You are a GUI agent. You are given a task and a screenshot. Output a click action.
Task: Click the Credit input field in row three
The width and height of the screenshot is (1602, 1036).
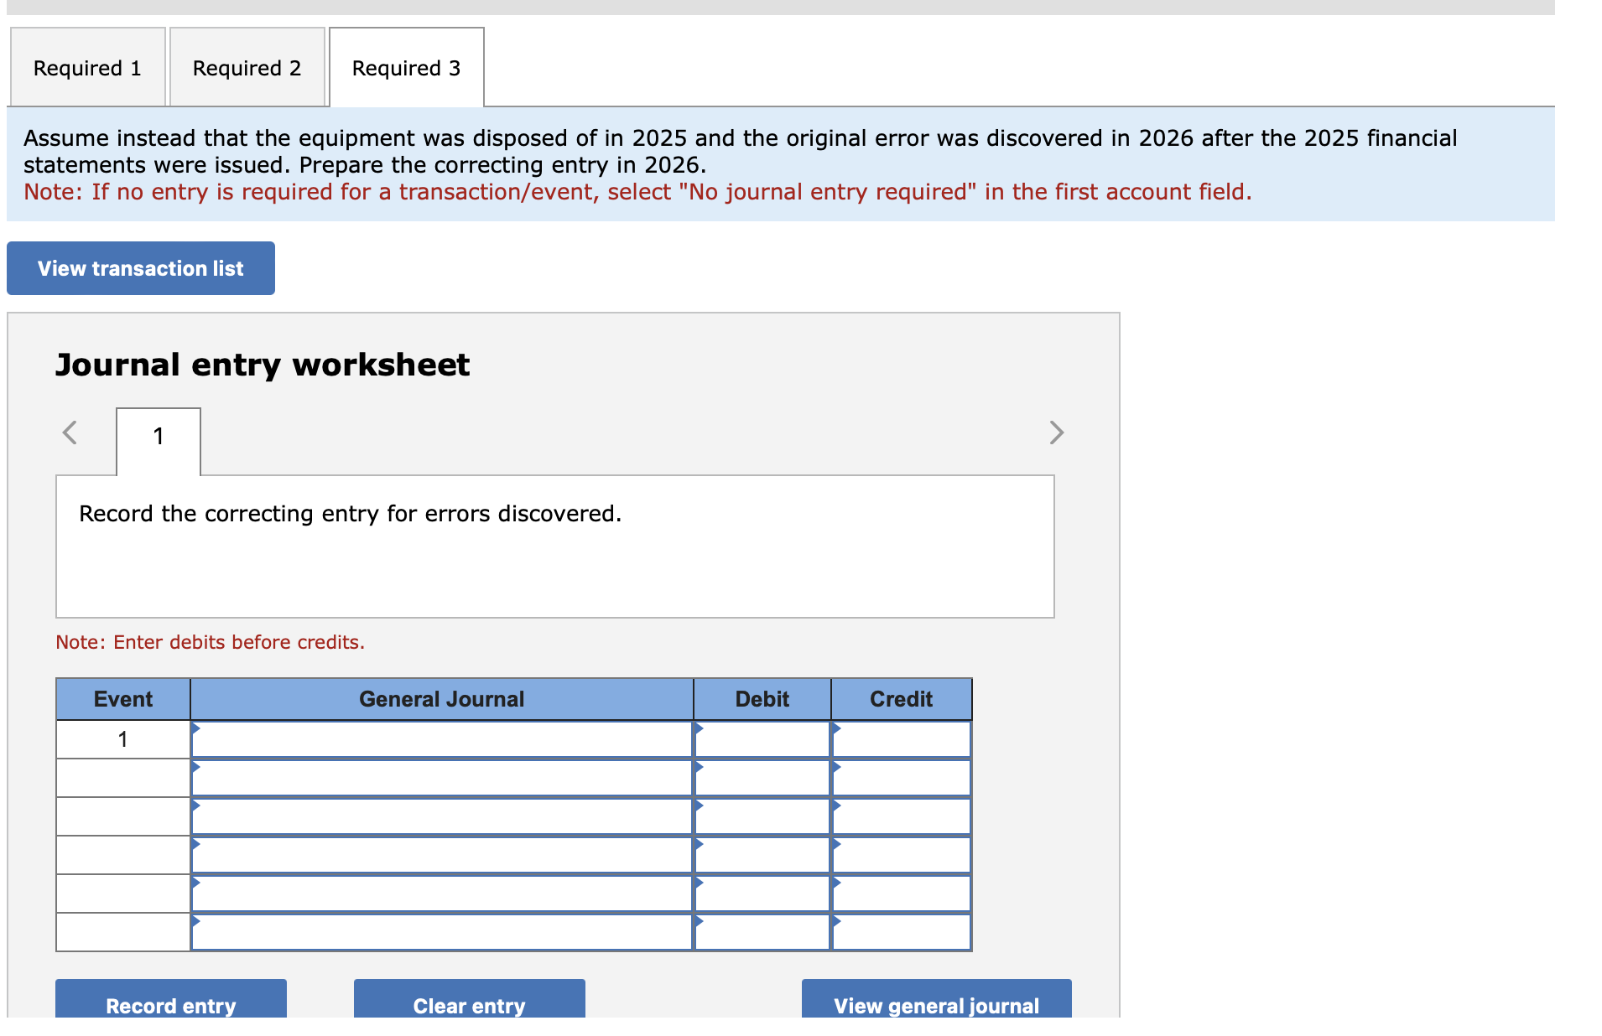point(902,816)
